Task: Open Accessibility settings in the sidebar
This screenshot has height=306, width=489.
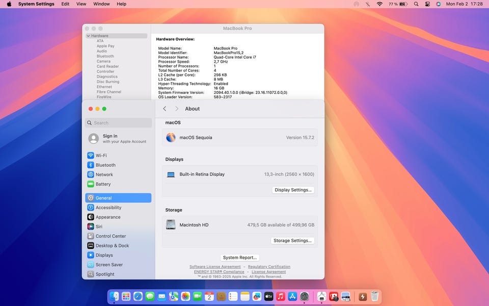Action: coord(91,208)
